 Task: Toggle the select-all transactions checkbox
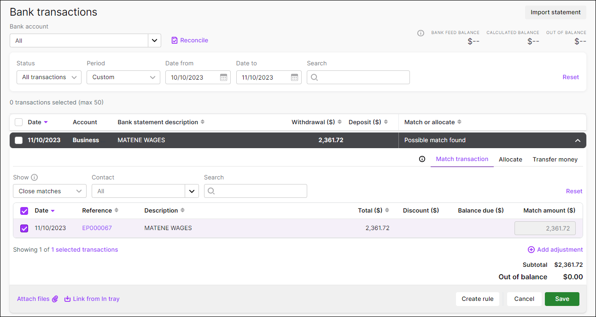[18, 122]
